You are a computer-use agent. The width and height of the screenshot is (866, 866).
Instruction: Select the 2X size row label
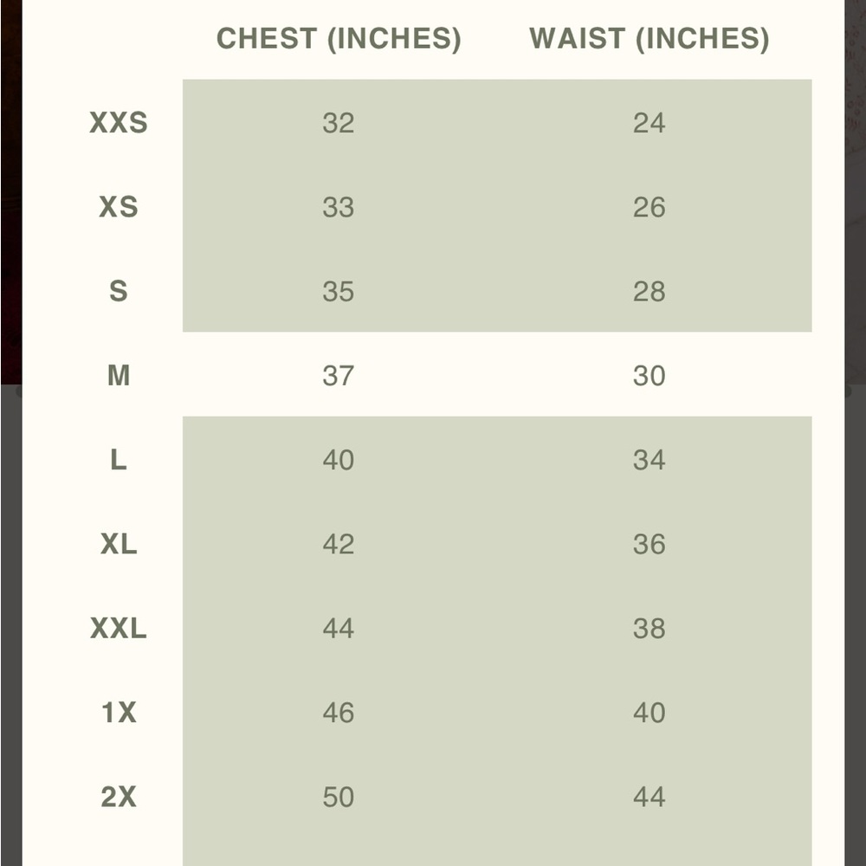pyautogui.click(x=118, y=797)
